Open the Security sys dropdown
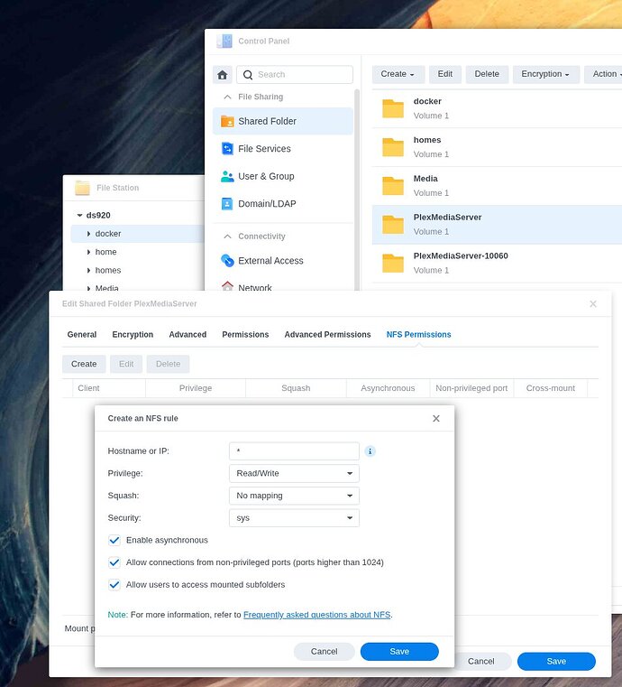The image size is (622, 687). (295, 518)
